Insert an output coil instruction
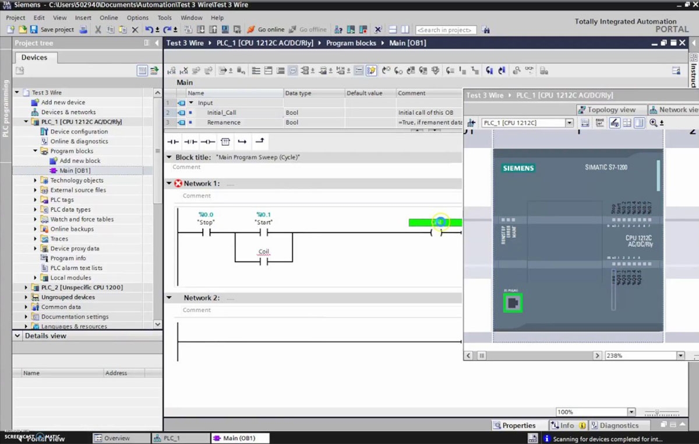 tap(208, 142)
